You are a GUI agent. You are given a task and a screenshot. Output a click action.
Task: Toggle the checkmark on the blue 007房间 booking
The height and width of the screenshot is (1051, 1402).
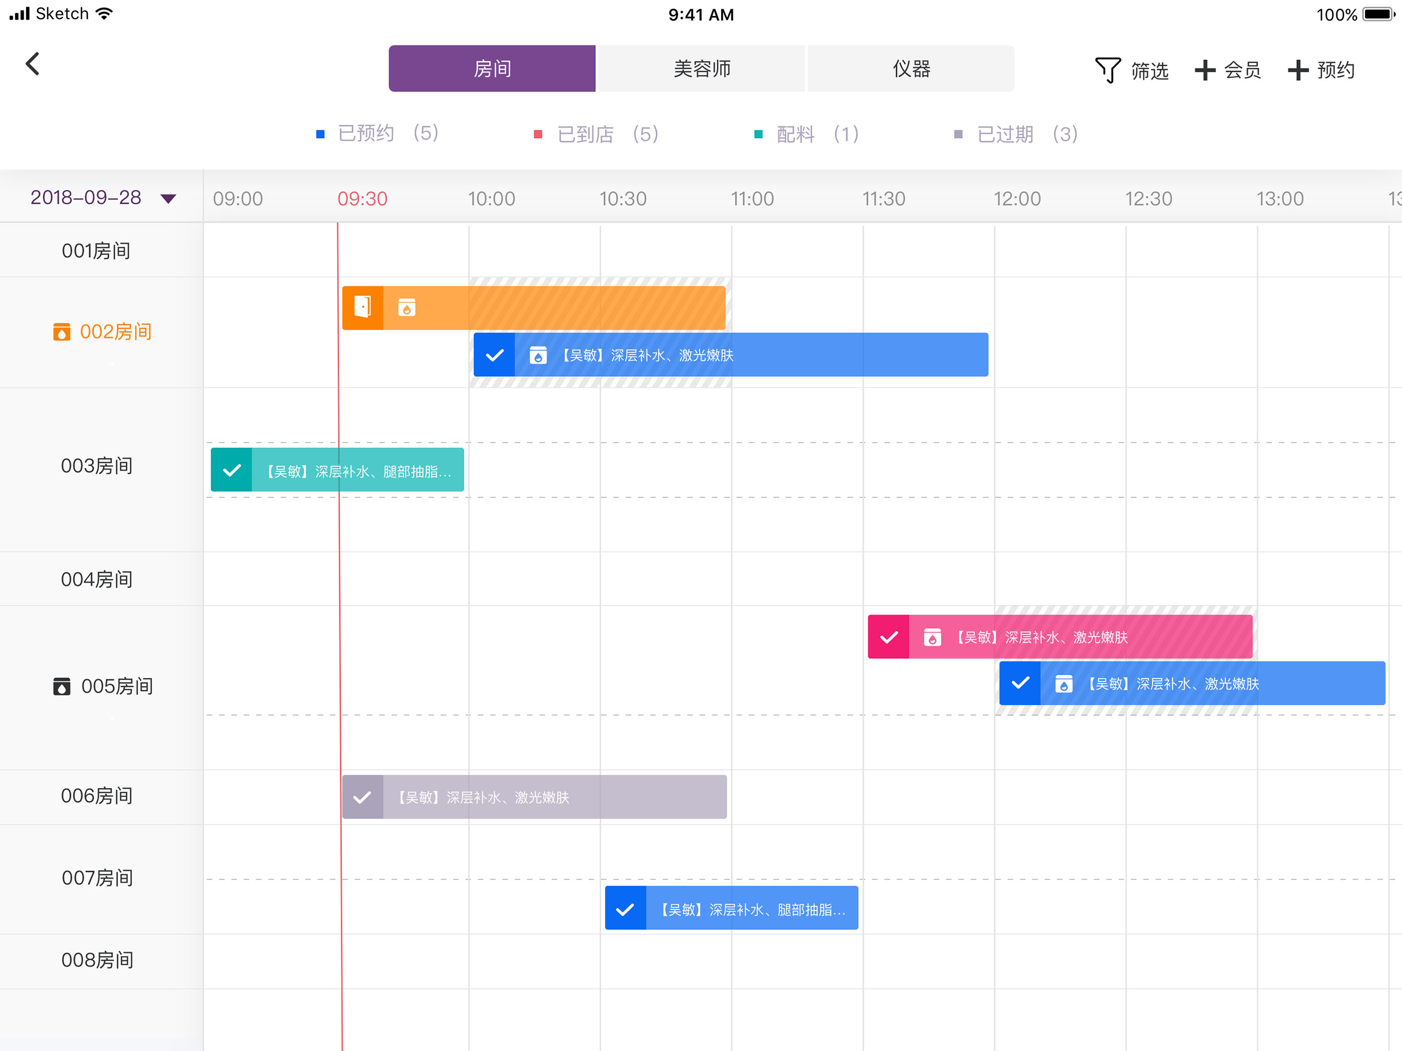click(625, 908)
